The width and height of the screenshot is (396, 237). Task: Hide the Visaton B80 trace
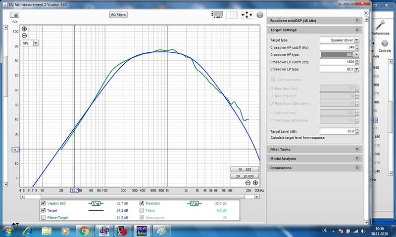coord(44,203)
